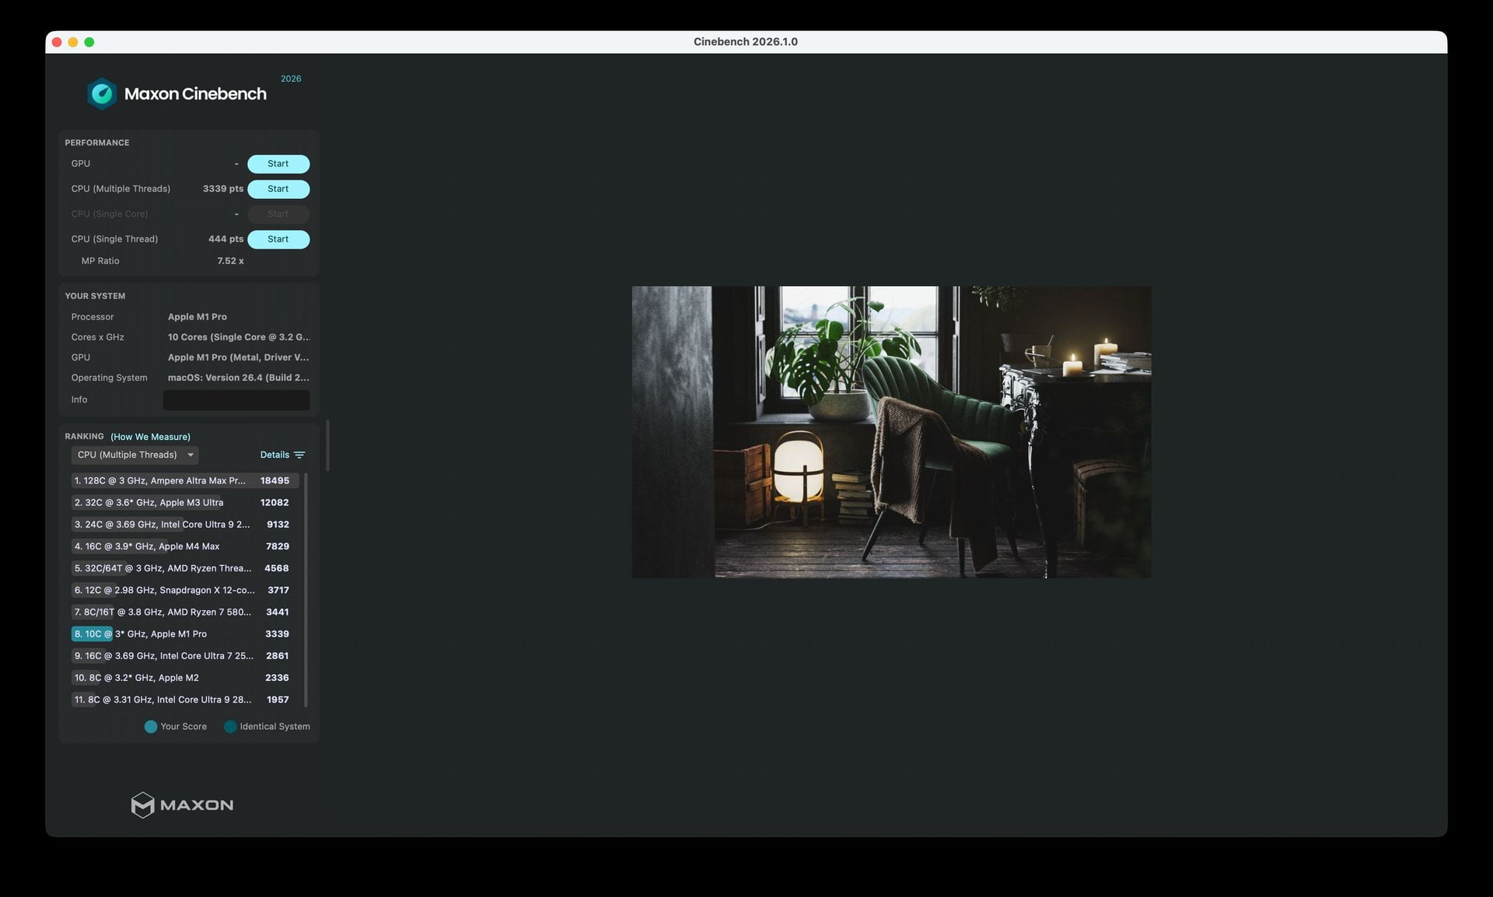Click the PERFORMANCE section heading
Screen dimensions: 1493x897
(x=97, y=143)
